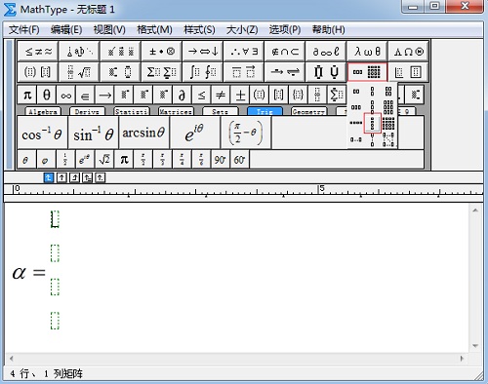Open the embellishments palette

[x=120, y=51]
